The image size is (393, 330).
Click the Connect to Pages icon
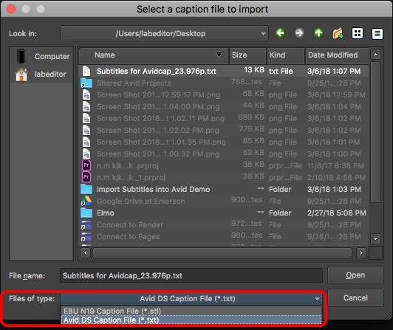tap(86, 236)
